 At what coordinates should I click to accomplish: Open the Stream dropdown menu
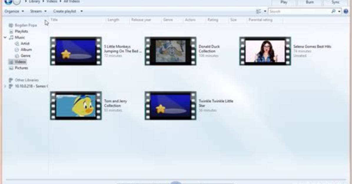[x=38, y=11]
